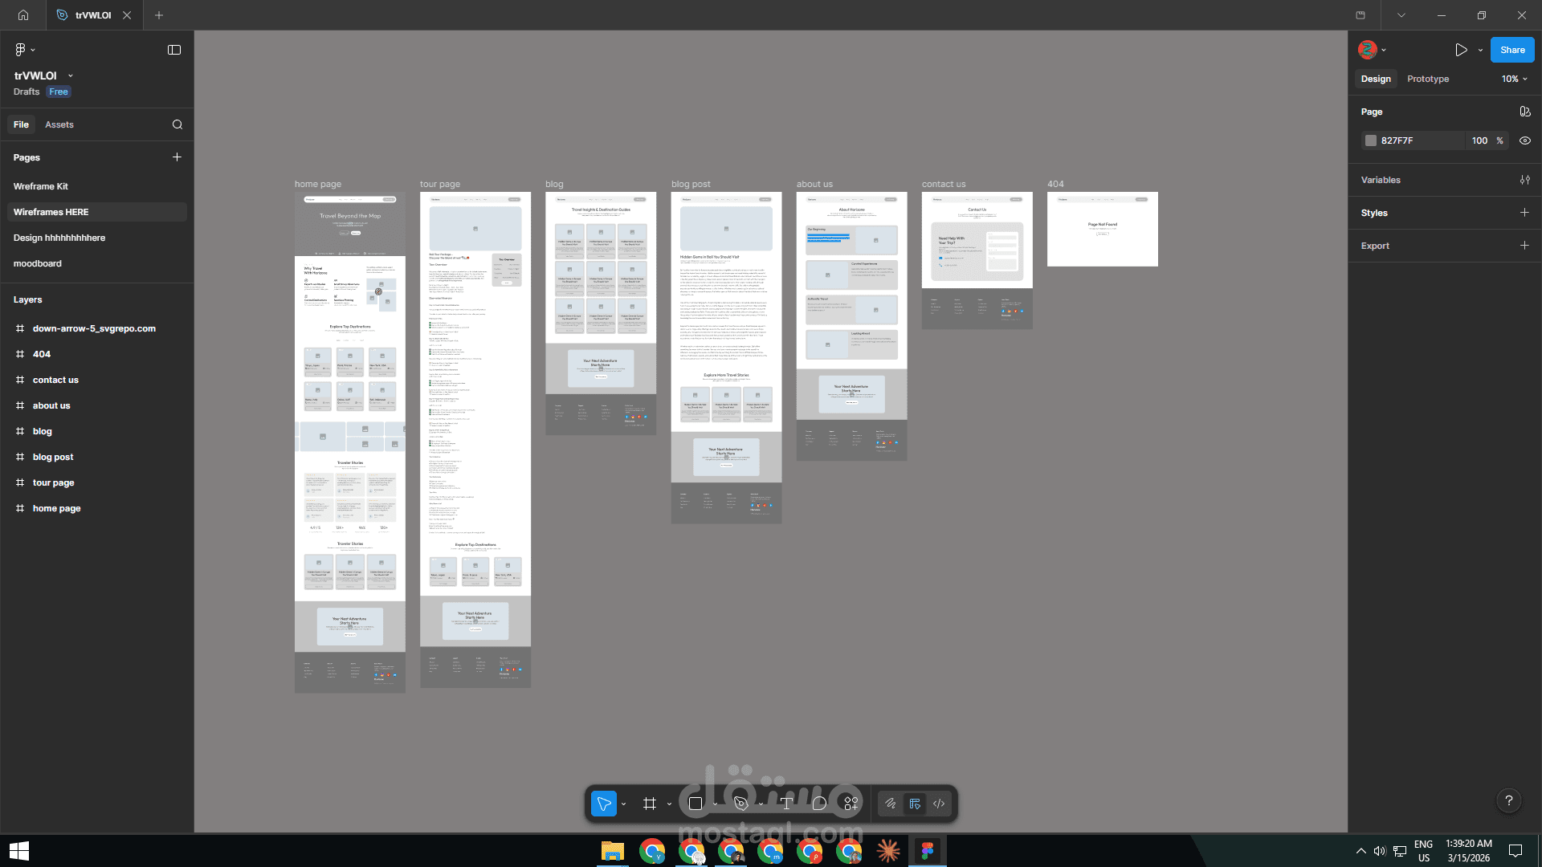
Task: Open the Assets tab
Action: (x=59, y=124)
